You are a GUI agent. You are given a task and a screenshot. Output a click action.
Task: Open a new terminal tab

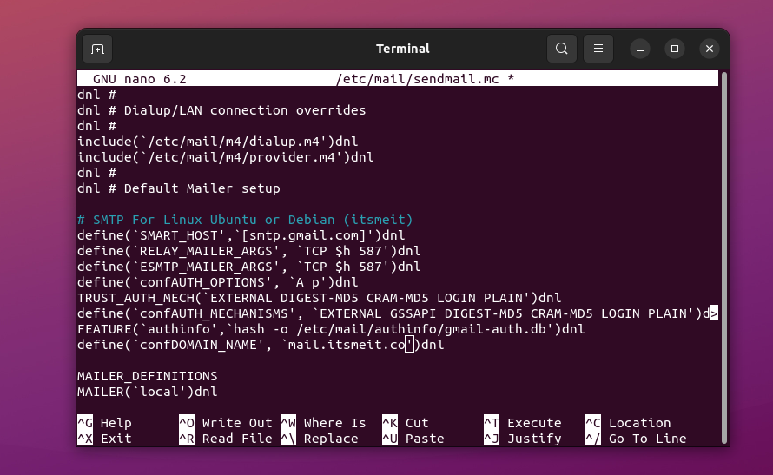(97, 49)
